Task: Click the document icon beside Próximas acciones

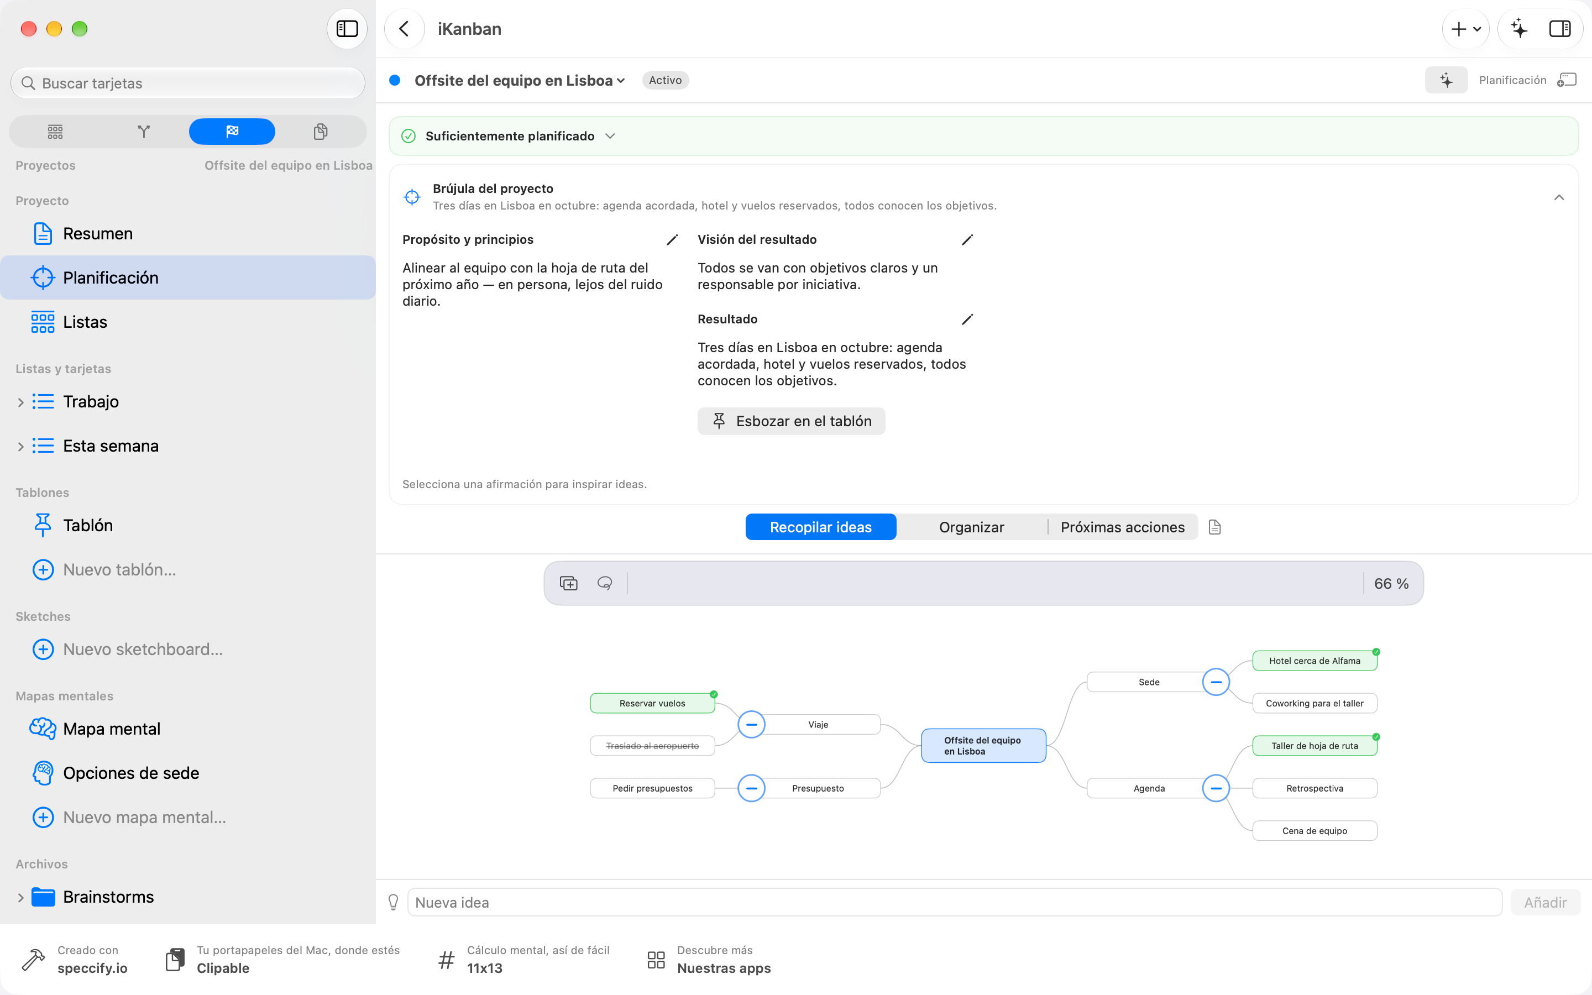Action: pyautogui.click(x=1214, y=527)
